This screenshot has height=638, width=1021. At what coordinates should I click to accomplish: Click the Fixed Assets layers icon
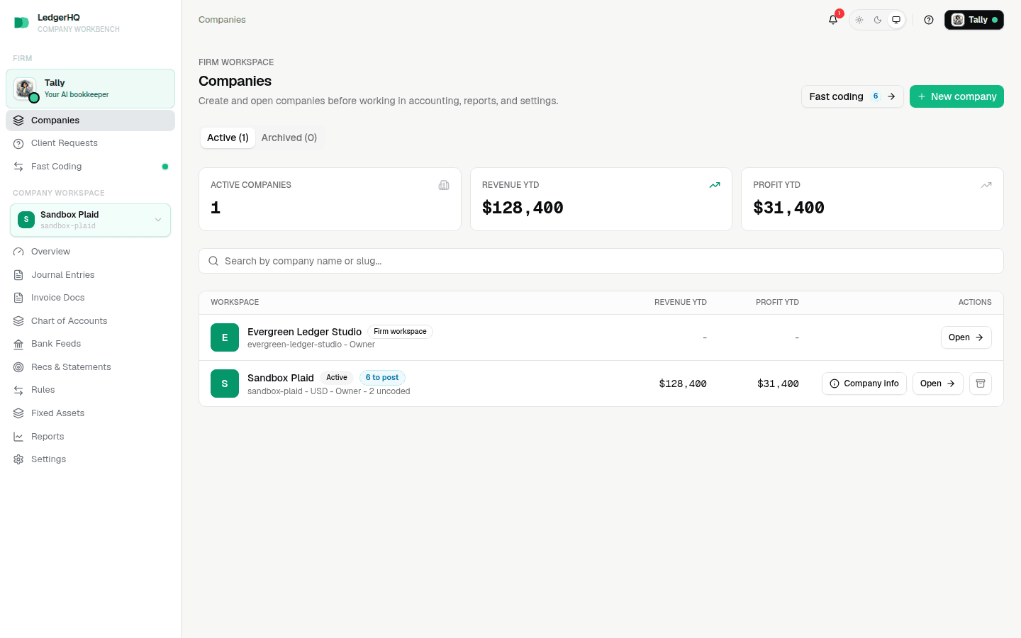(x=18, y=413)
